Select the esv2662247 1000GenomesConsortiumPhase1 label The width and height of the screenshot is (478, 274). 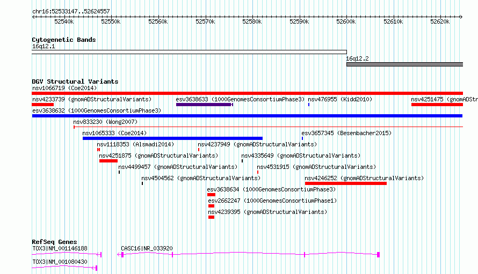coord(272,201)
